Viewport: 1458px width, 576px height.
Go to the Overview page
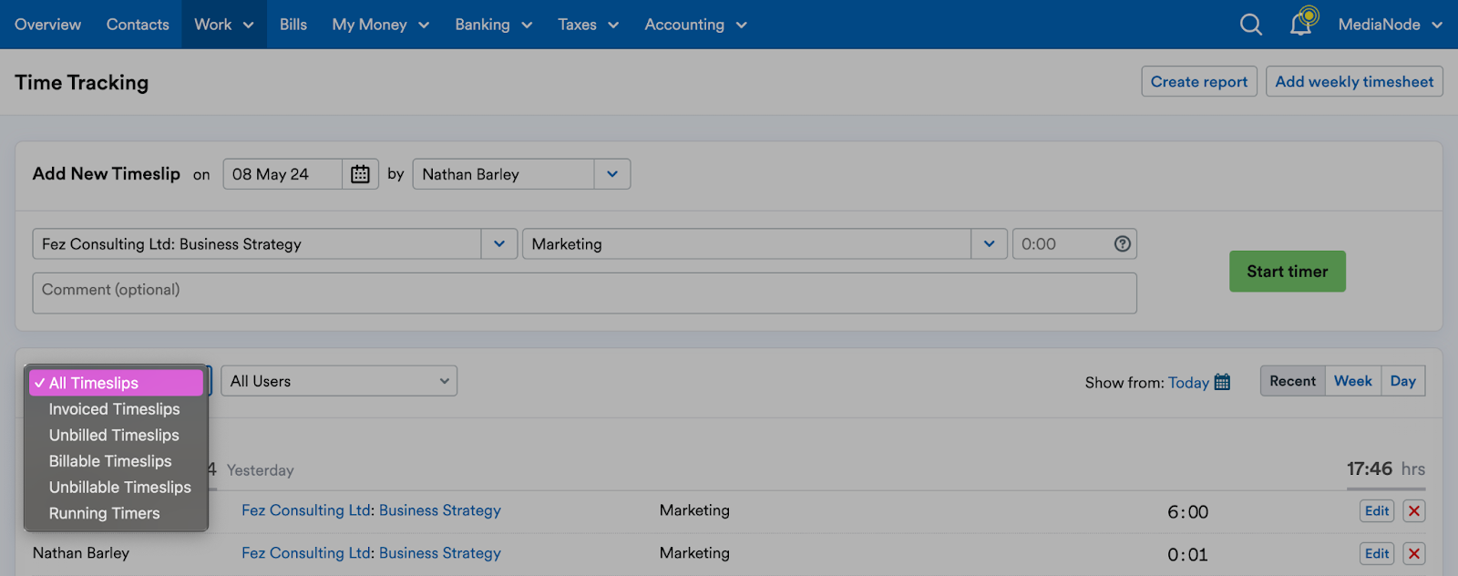coord(47,25)
